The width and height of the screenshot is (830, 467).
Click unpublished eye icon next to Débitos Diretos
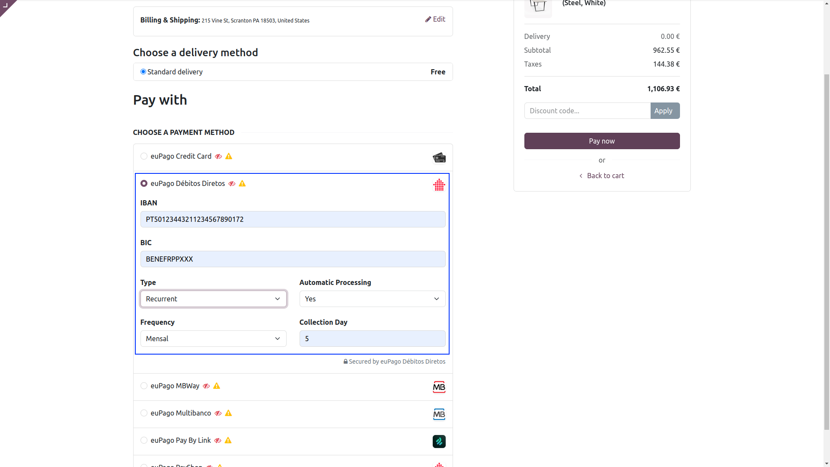pyautogui.click(x=232, y=184)
